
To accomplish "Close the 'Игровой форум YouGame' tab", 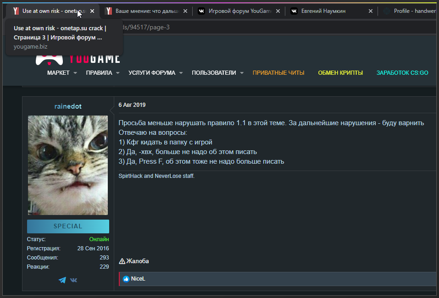I will click(278, 11).
